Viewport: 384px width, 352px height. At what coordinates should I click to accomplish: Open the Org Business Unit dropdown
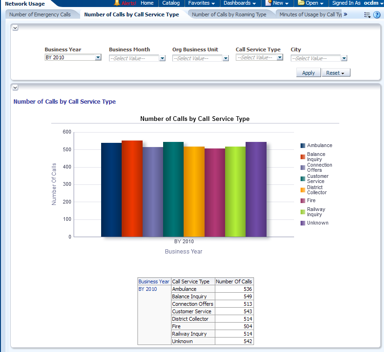click(226, 58)
